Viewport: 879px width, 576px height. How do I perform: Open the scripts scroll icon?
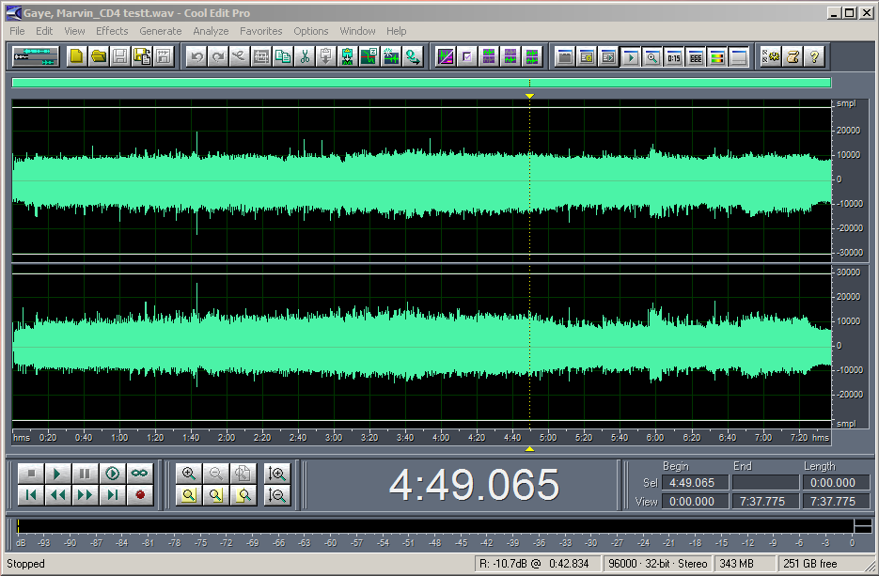click(x=793, y=56)
